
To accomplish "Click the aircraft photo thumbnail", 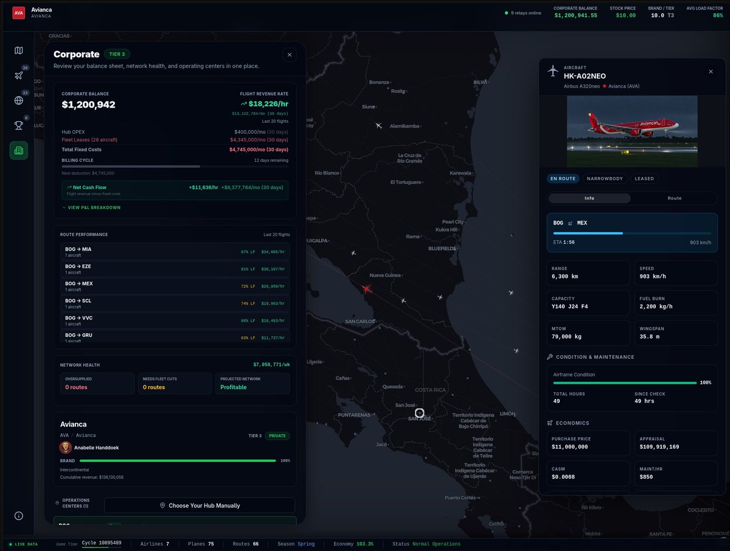I will click(x=632, y=131).
